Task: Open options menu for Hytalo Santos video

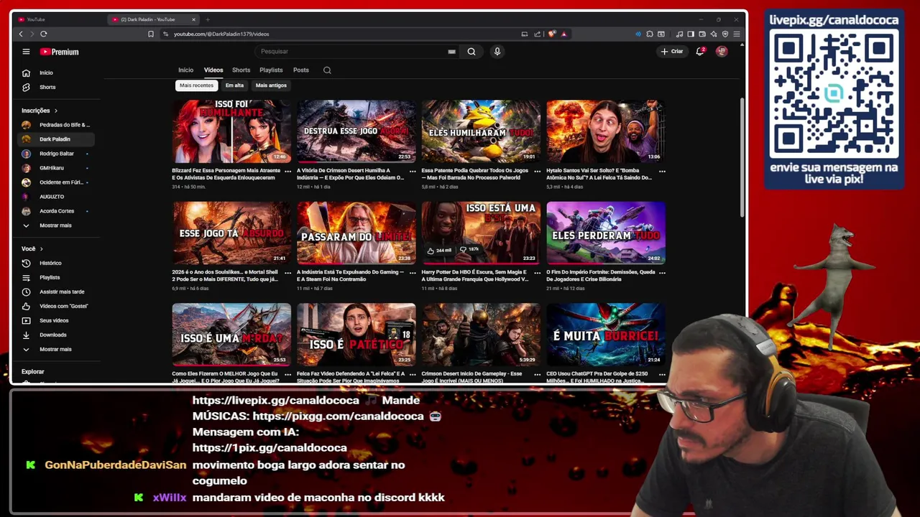Action: click(662, 172)
